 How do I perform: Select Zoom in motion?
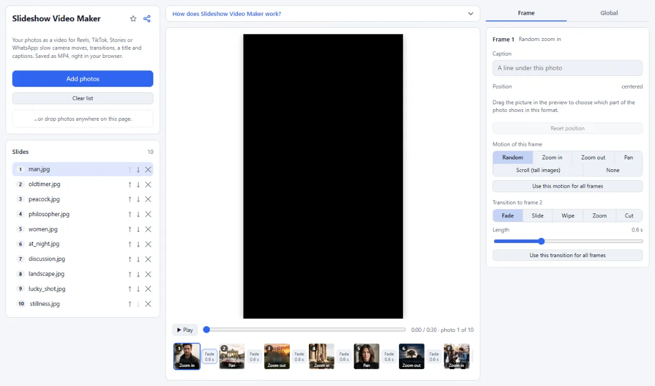tap(552, 157)
